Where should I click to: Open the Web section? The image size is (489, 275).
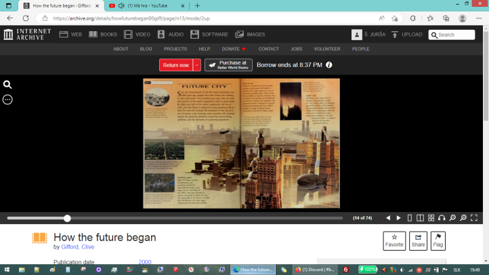pyautogui.click(x=70, y=35)
